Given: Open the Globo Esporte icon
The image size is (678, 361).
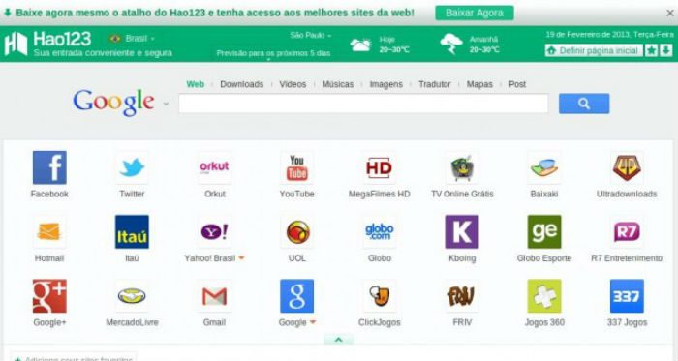Looking at the screenshot, I should [x=544, y=232].
